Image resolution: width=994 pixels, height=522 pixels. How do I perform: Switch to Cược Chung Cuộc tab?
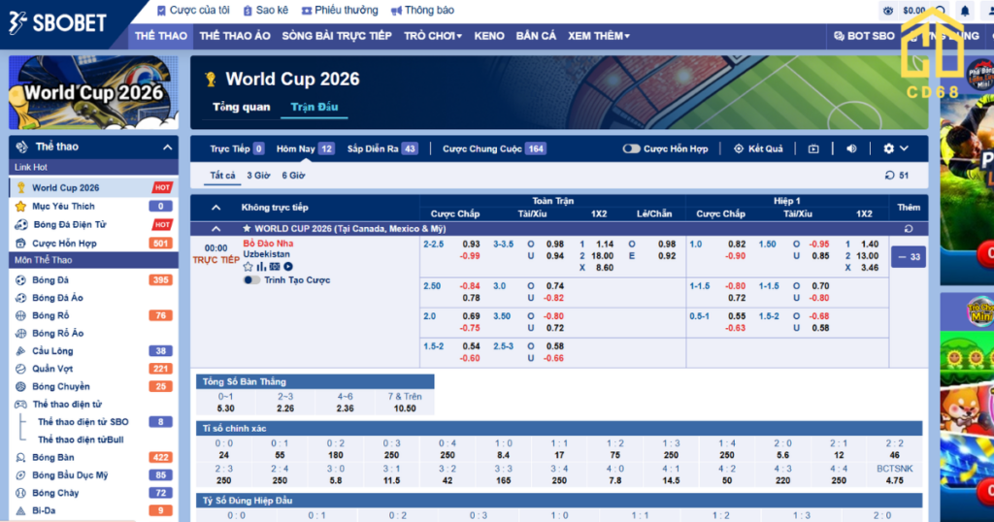coord(494,148)
